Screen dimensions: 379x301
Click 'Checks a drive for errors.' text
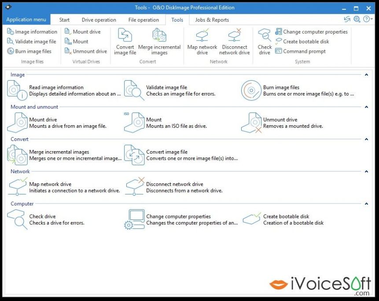tap(57, 223)
